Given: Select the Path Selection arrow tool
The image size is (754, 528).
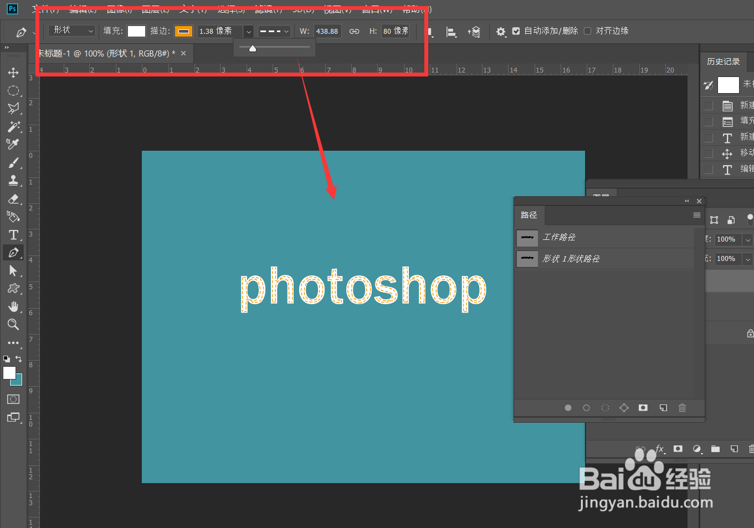Looking at the screenshot, I should [13, 270].
